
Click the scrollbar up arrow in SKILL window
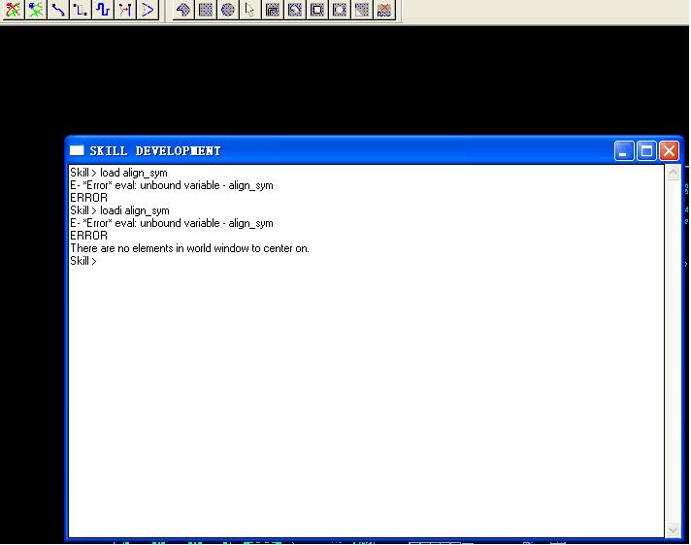click(x=673, y=173)
